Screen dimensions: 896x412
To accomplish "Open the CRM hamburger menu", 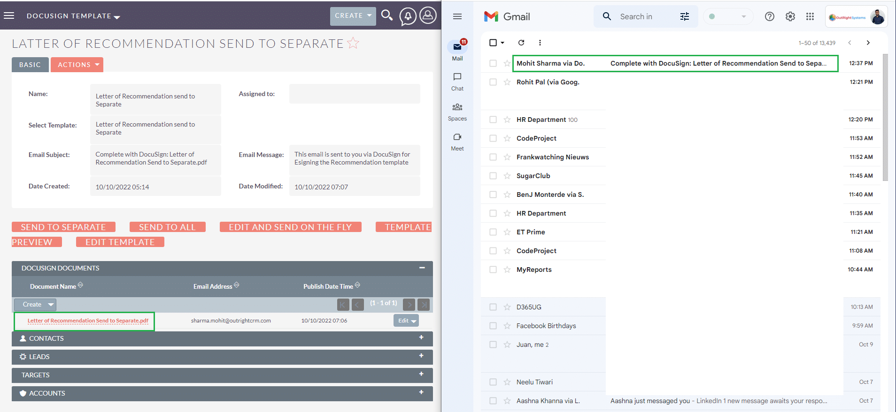I will pos(9,15).
